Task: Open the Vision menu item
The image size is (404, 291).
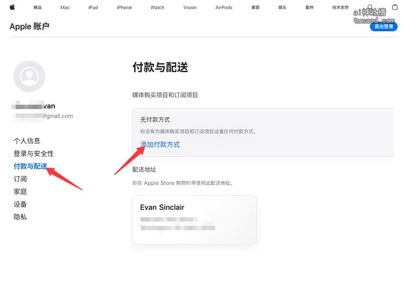Action: 190,8
